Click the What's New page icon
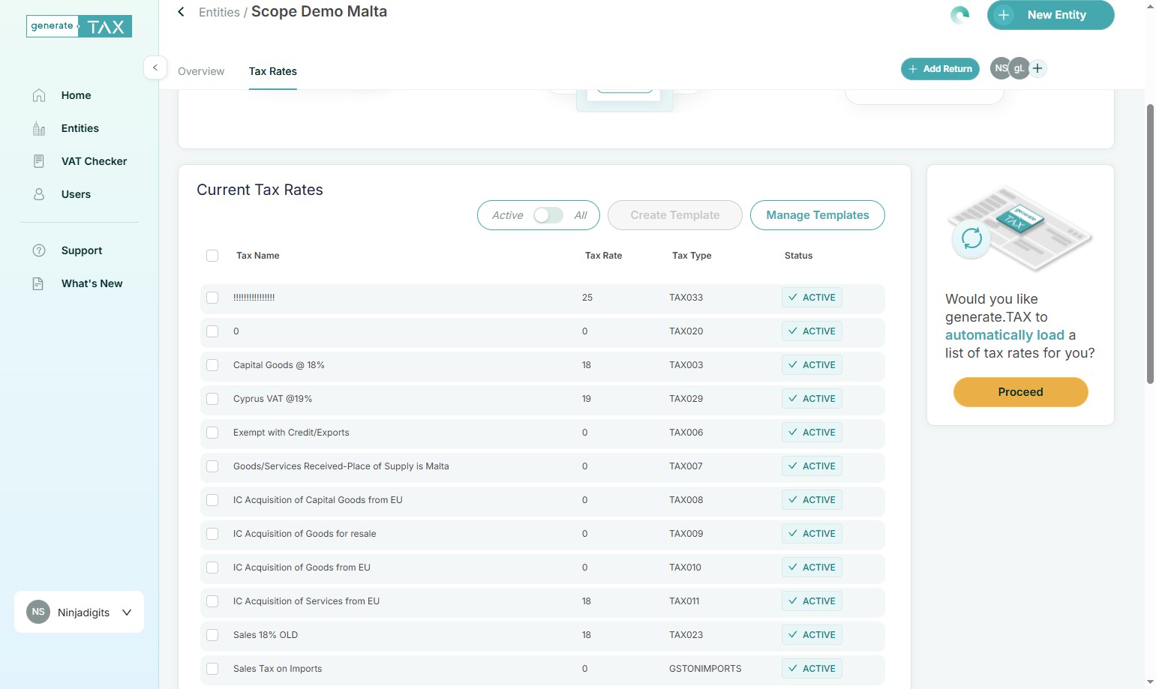Screen dimensions: 1156x689 pyautogui.click(x=38, y=283)
